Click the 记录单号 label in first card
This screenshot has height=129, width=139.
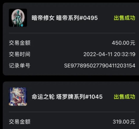pyautogui.click(x=20, y=66)
